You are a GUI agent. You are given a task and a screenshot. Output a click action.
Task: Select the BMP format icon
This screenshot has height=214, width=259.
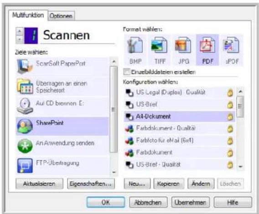tap(135, 46)
